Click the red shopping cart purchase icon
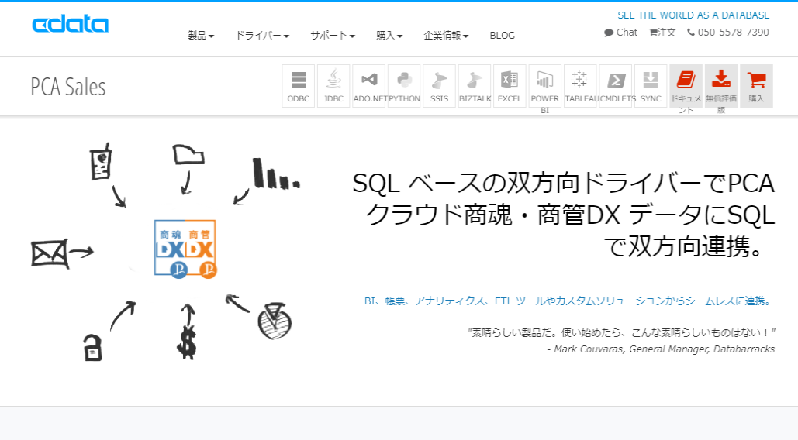Viewport: 798px width, 440px height. pos(756,86)
